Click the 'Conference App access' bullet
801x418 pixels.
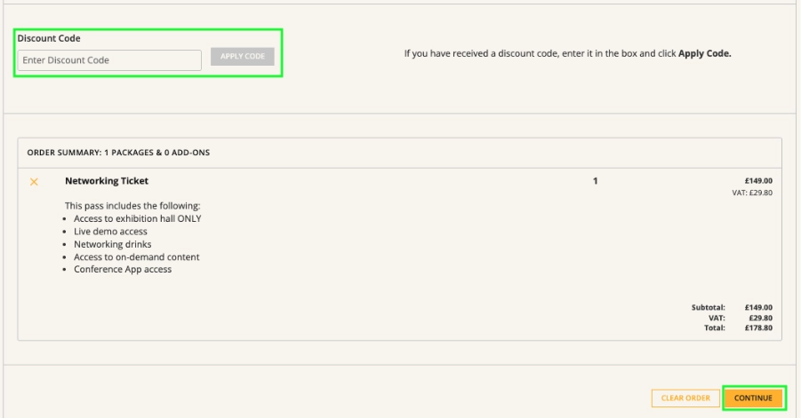123,270
